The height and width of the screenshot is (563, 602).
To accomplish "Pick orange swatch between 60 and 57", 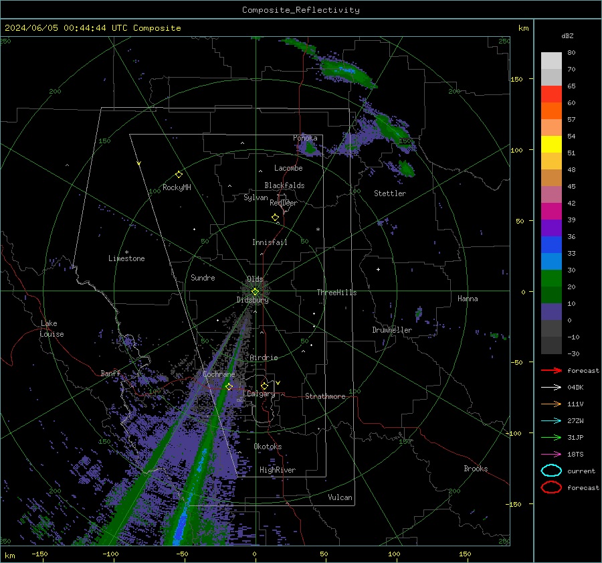I will pyautogui.click(x=551, y=110).
